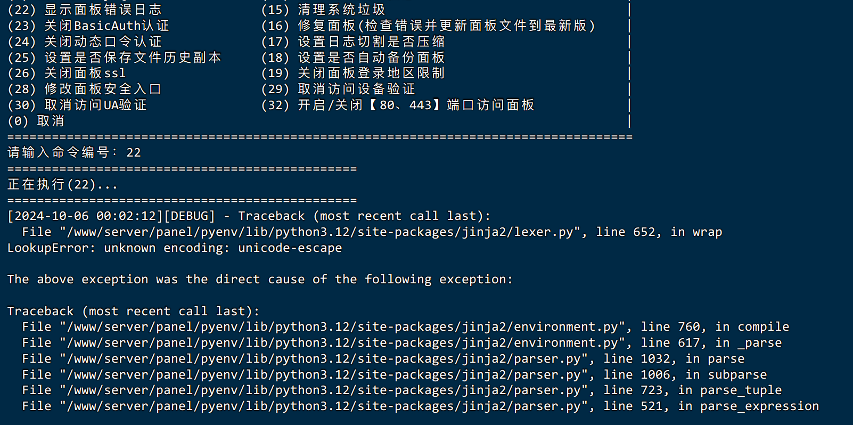Screen dimensions: 853x425
Task: Click menu option (22) 显示面板错误日志
Action: [x=85, y=10]
